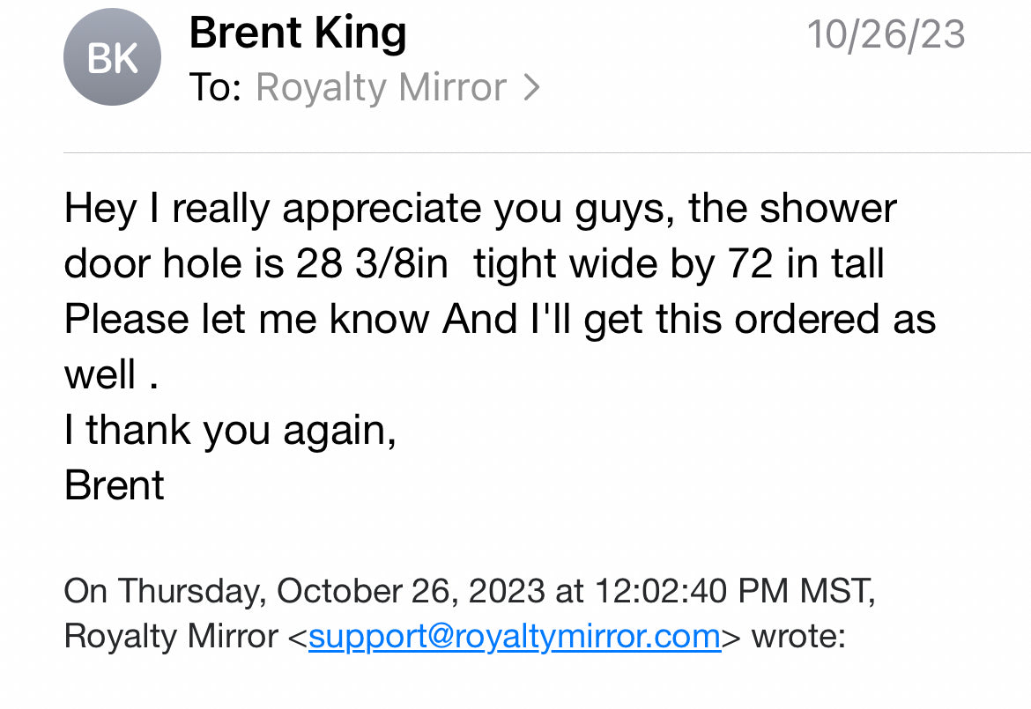Open the support@royaltymirror.com email link
Viewport: 1031px width, 709px height.
click(x=515, y=636)
